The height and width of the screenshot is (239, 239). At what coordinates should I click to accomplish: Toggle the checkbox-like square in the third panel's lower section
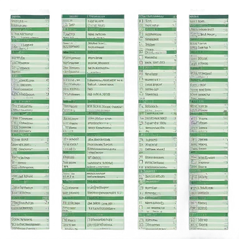pyautogui.click(x=141, y=162)
